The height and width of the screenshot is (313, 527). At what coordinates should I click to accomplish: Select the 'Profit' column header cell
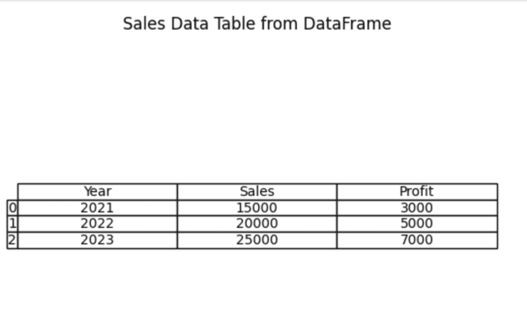pyautogui.click(x=416, y=192)
